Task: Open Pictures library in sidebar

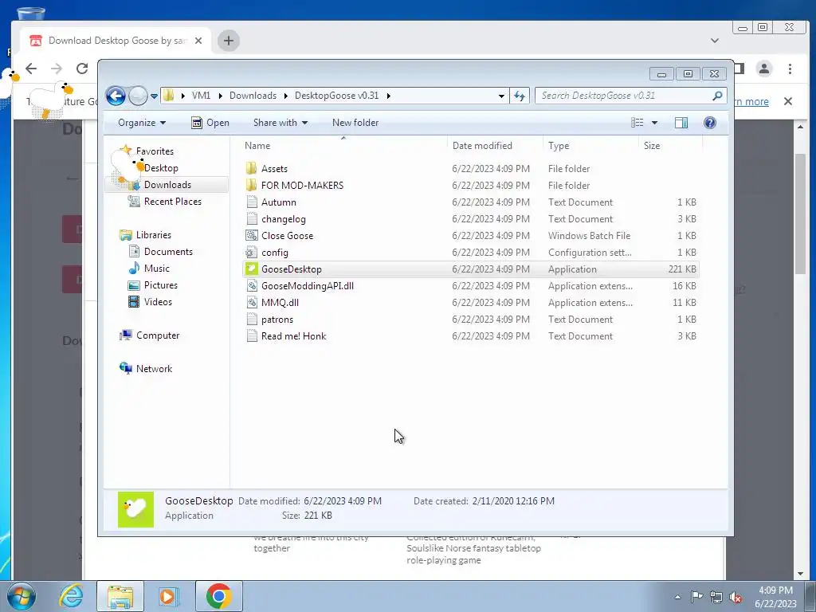Action: pyautogui.click(x=153, y=284)
